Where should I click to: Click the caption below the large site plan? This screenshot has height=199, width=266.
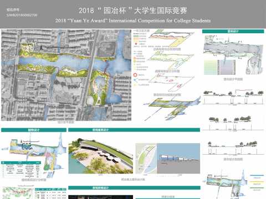66,122
